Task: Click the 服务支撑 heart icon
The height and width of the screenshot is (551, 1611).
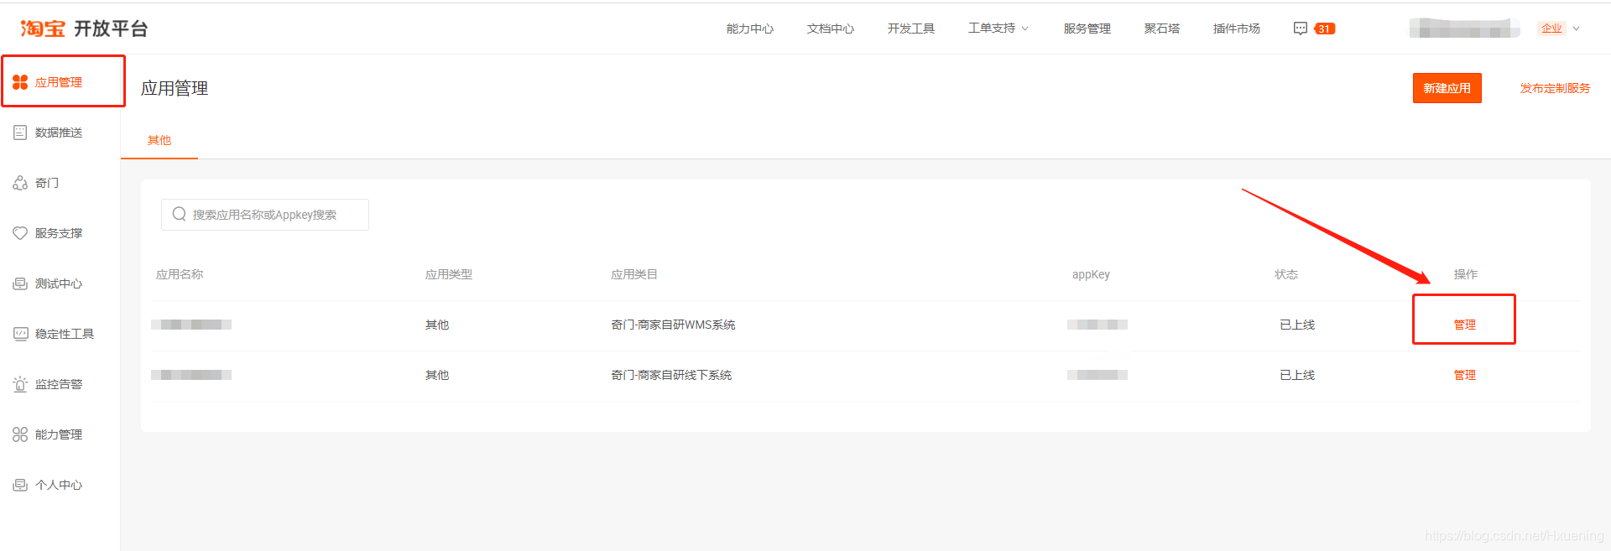Action: point(20,233)
